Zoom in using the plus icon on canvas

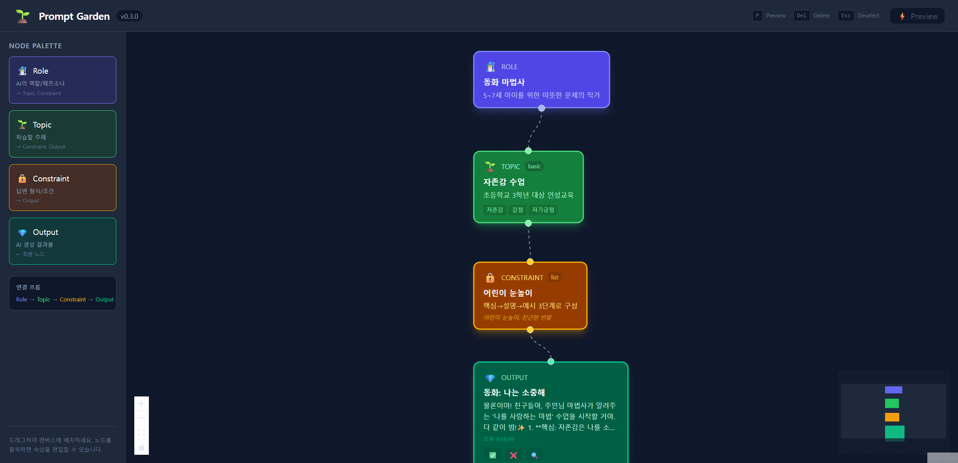(x=141, y=404)
